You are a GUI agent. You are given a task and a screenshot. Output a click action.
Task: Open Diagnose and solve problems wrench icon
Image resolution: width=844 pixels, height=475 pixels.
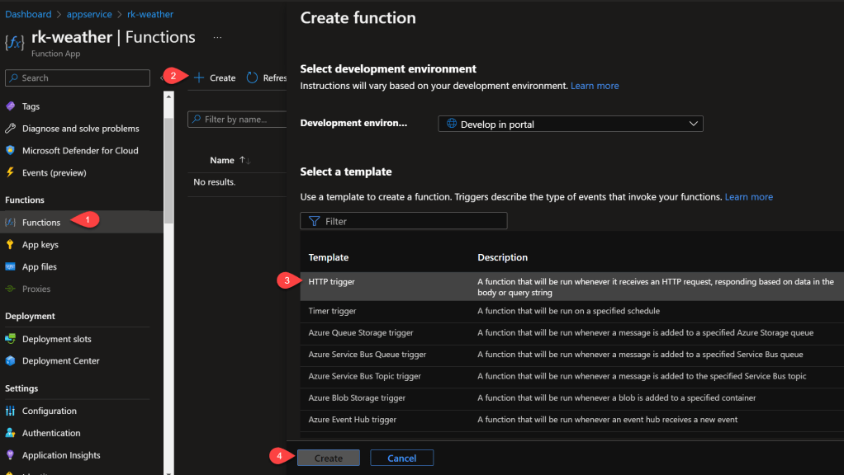[x=11, y=129]
